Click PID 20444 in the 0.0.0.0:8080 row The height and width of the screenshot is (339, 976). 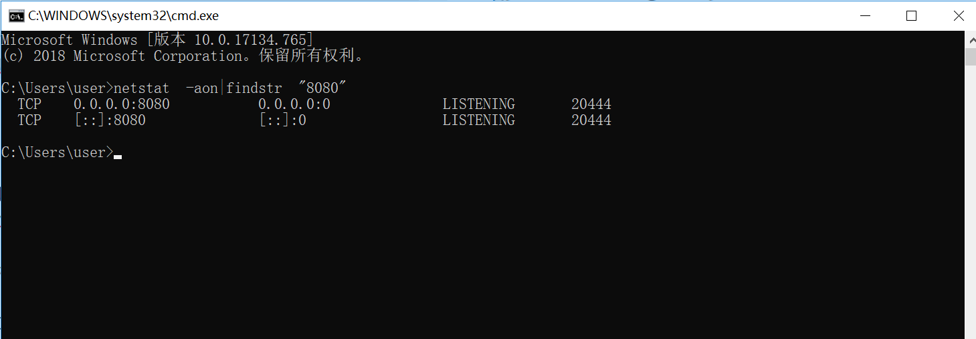[591, 104]
